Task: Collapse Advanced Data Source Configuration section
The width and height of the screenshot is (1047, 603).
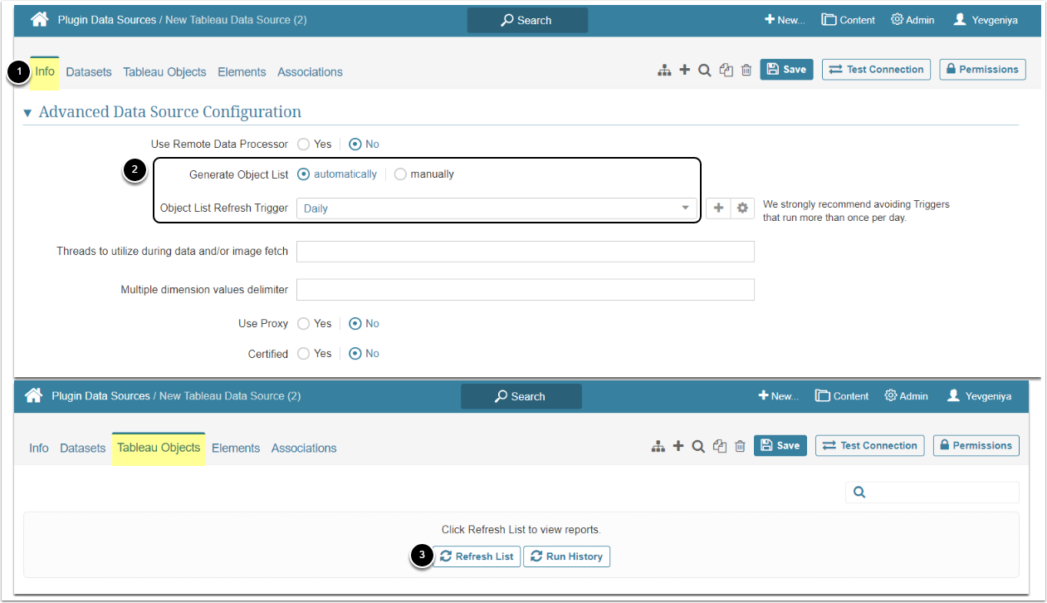Action: pos(27,112)
